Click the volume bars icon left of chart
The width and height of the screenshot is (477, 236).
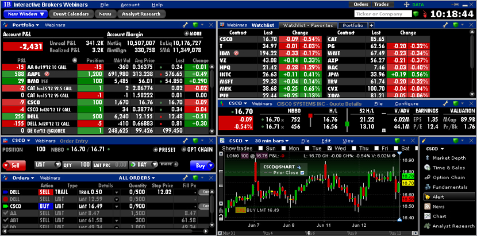[221, 210]
